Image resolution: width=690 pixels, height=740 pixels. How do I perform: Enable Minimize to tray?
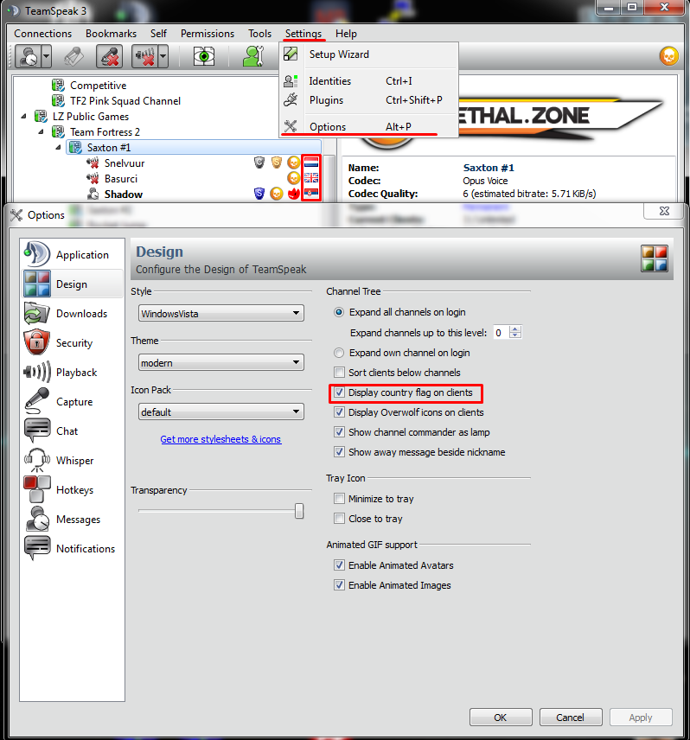point(339,498)
